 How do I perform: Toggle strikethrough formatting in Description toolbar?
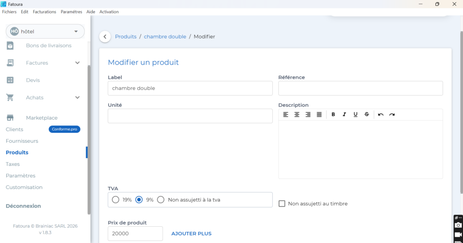tap(367, 115)
